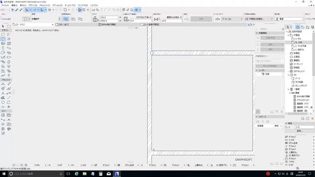The width and height of the screenshot is (315, 177).
Task: Click the settings button in the navigator properties
Action: (x=300, y=131)
